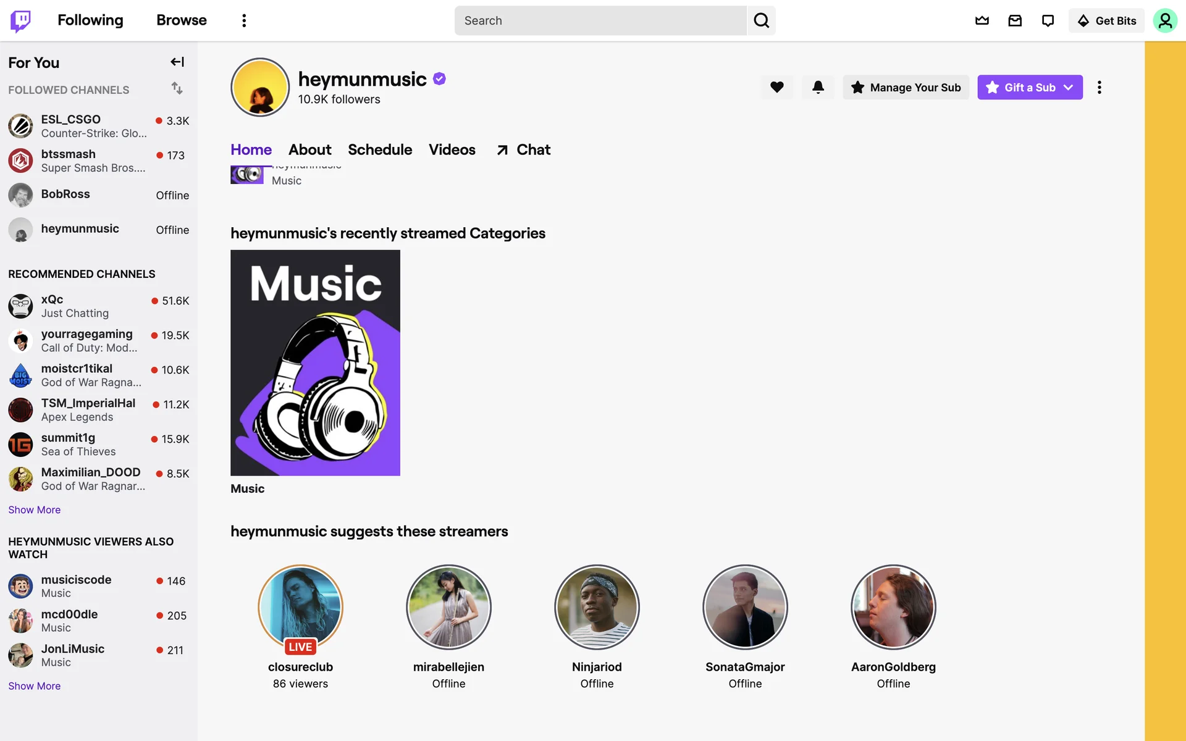The height and width of the screenshot is (741, 1186).
Task: Open channel three-dot options menu
Action: (x=1099, y=87)
